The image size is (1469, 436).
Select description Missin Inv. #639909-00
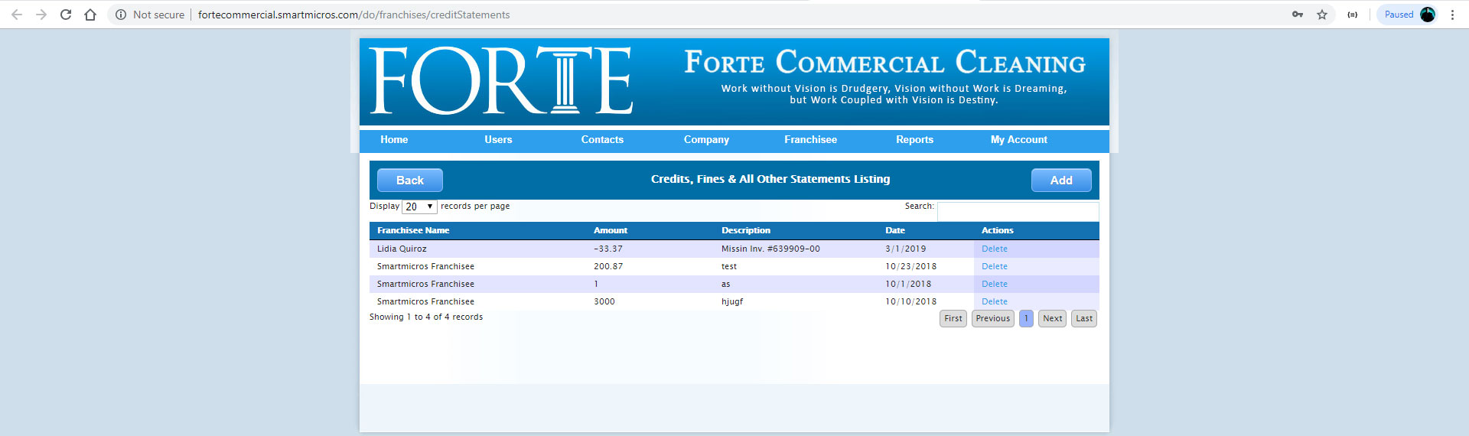point(770,249)
